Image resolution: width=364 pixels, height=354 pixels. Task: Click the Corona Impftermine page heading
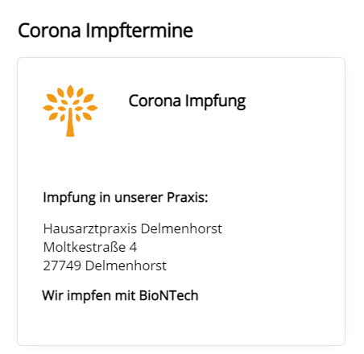point(105,31)
